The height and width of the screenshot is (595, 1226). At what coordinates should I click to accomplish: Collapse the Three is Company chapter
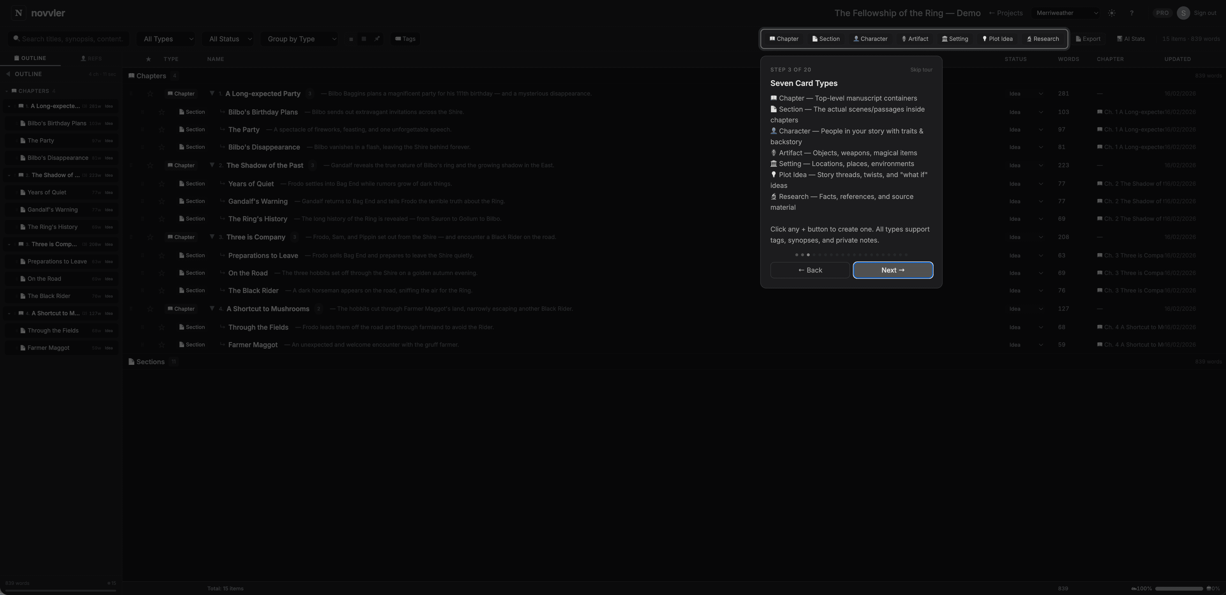point(212,237)
